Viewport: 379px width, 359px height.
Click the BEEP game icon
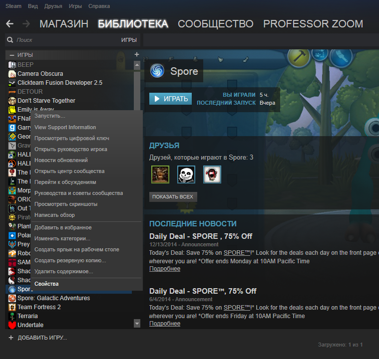pos(12,65)
